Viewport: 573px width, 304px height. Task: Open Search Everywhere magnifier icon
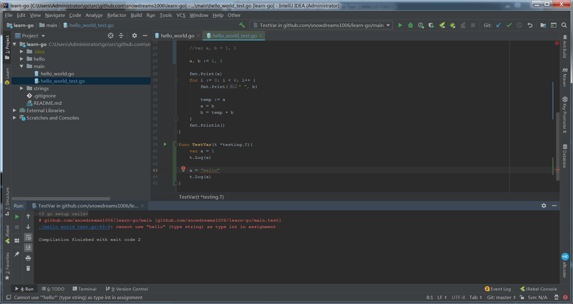564,25
